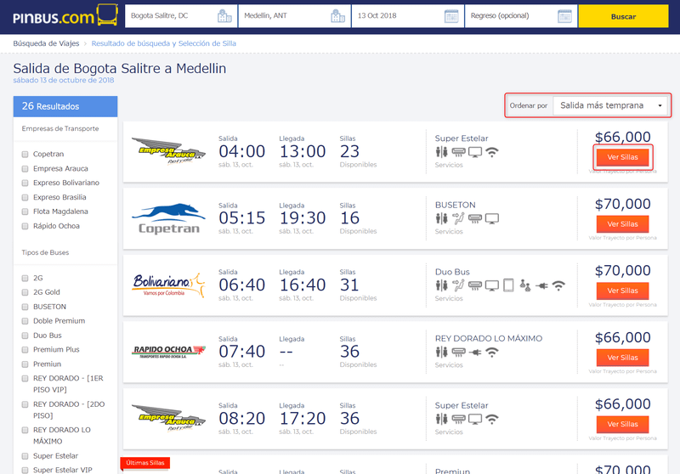
Task: Click the building icon in the origin field
Action: [x=224, y=16]
